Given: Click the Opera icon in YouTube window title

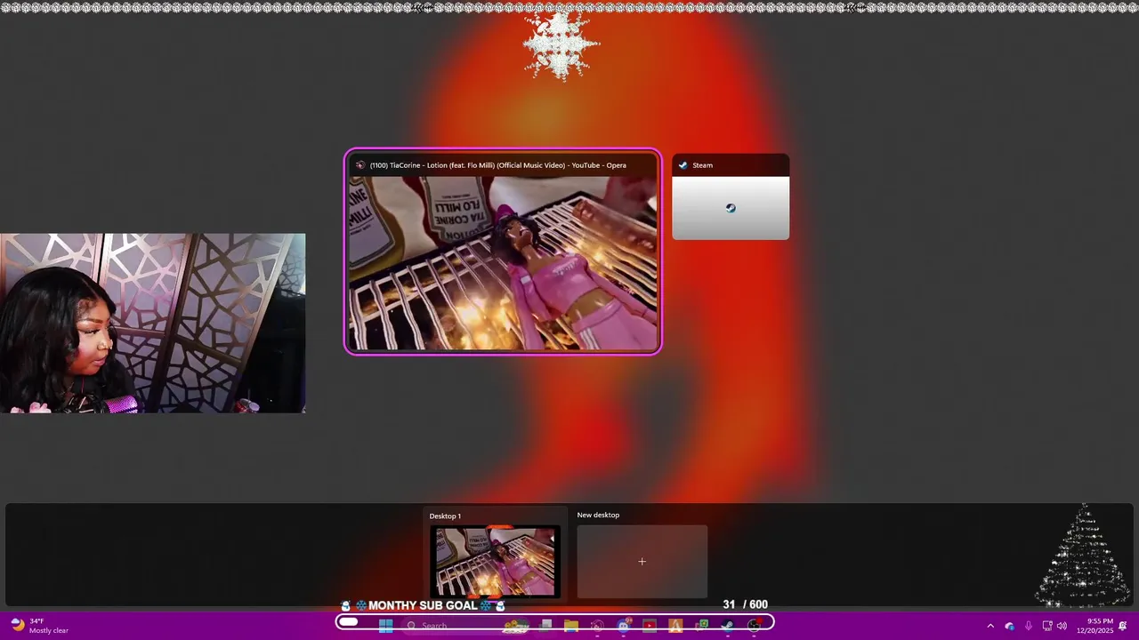Looking at the screenshot, I should coord(359,165).
